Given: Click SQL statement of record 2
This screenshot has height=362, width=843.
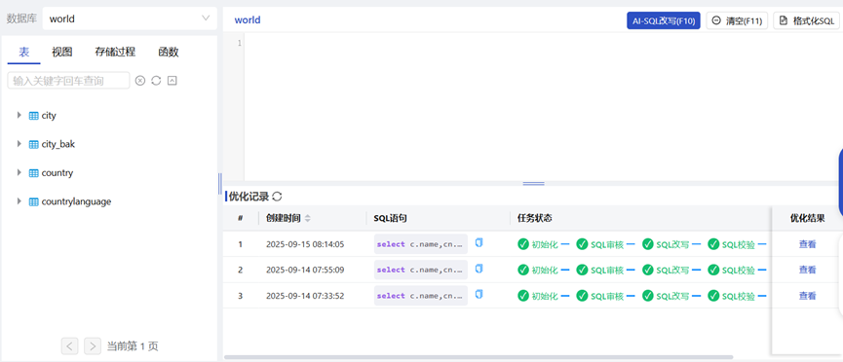Looking at the screenshot, I should [x=421, y=270].
